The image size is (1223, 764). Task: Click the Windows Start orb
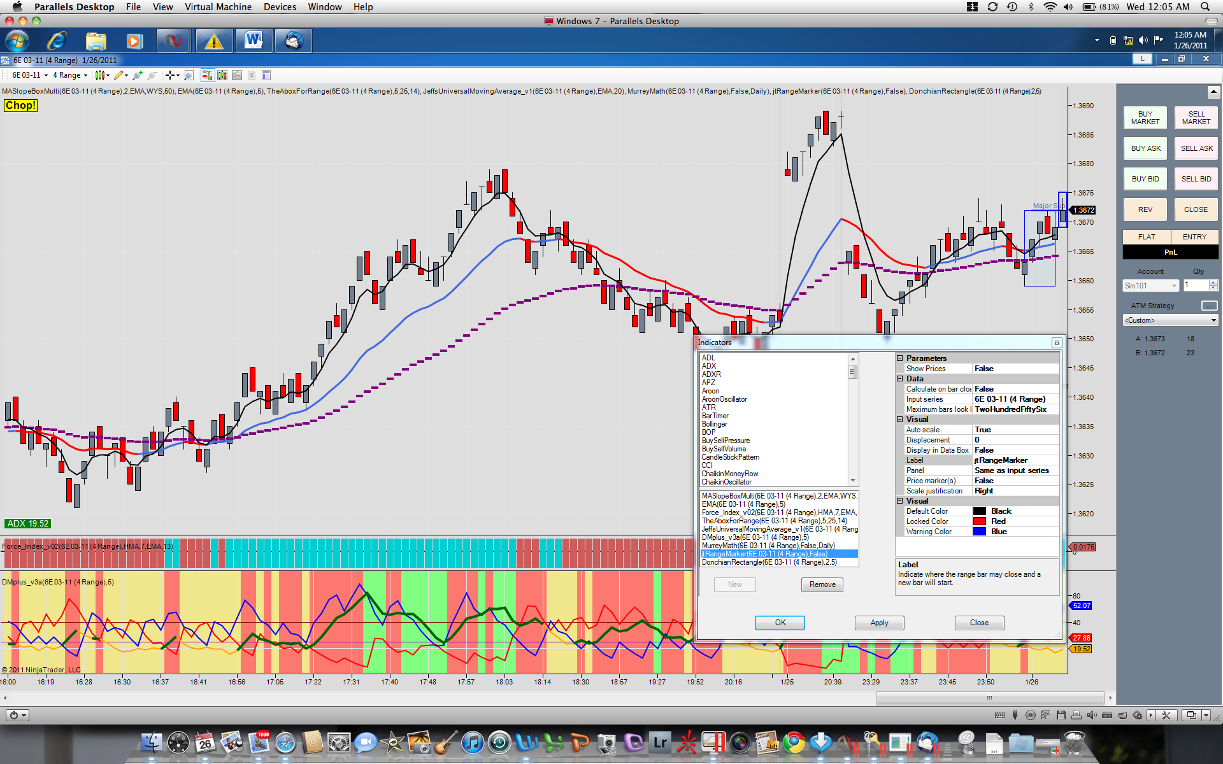point(17,41)
